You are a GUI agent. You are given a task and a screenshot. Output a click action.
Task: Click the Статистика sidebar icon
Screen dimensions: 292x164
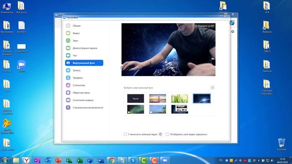[x=68, y=85]
